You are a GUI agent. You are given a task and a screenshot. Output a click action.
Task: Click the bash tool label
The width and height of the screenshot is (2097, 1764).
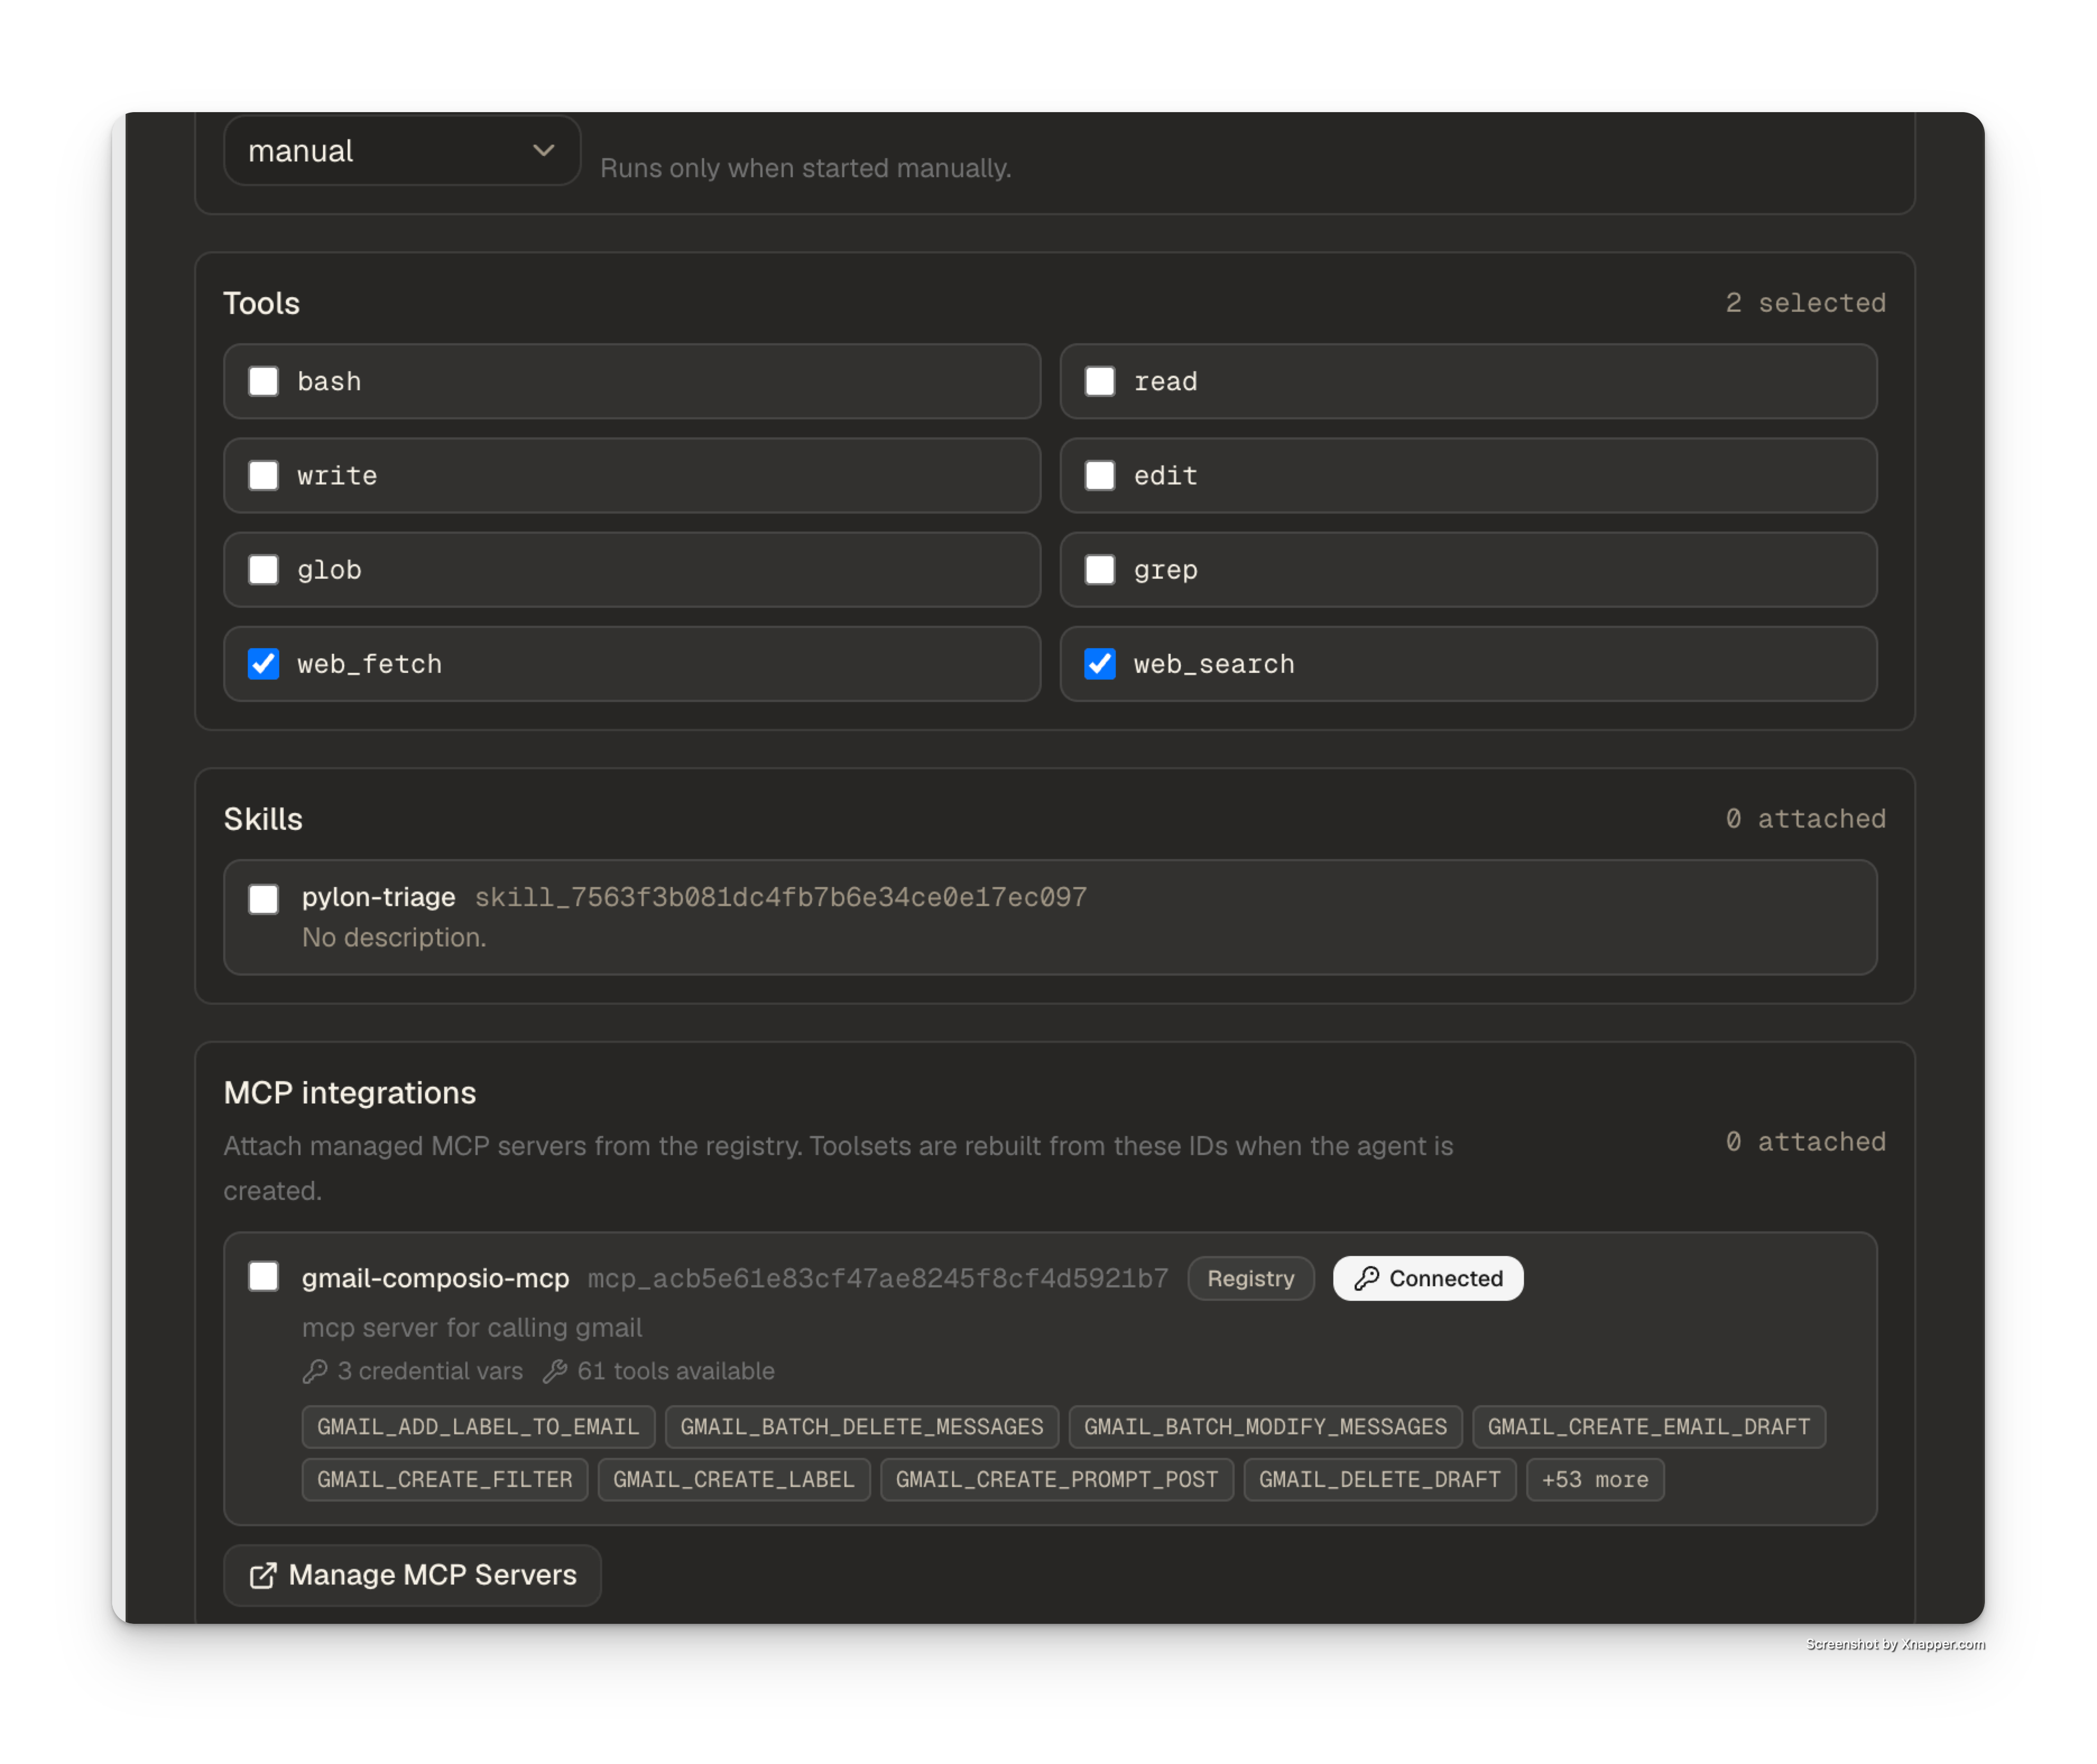[x=329, y=381]
